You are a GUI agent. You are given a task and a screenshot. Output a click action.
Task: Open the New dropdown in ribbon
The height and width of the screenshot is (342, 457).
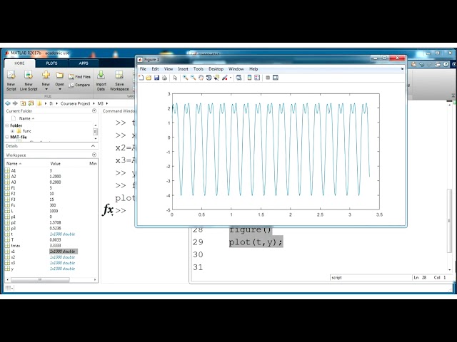pyautogui.click(x=46, y=81)
